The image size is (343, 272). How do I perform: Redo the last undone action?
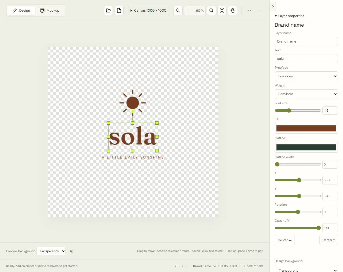[259, 10]
